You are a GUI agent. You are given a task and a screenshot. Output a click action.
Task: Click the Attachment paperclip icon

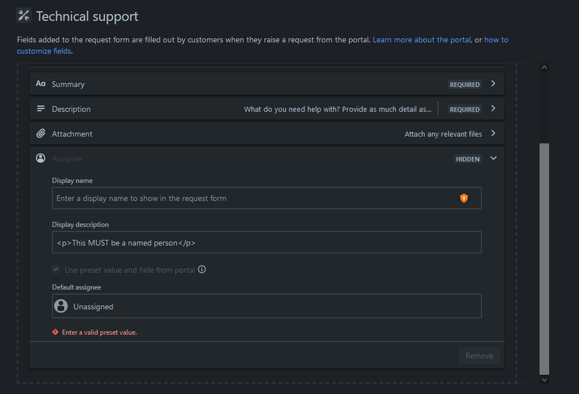41,134
